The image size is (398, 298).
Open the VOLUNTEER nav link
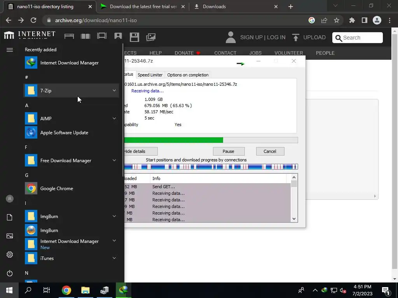tap(289, 53)
